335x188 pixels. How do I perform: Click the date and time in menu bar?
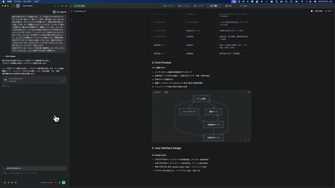325,1
